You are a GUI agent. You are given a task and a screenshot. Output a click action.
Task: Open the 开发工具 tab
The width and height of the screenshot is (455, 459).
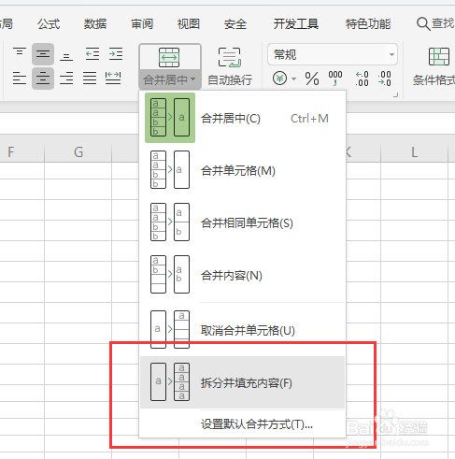point(296,24)
